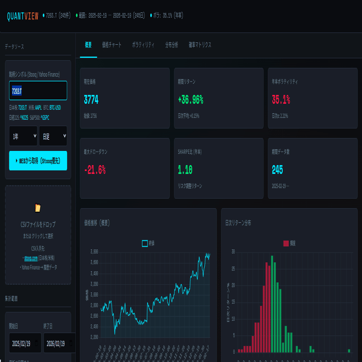Click the QUANTVIEW logo

click(x=22, y=16)
